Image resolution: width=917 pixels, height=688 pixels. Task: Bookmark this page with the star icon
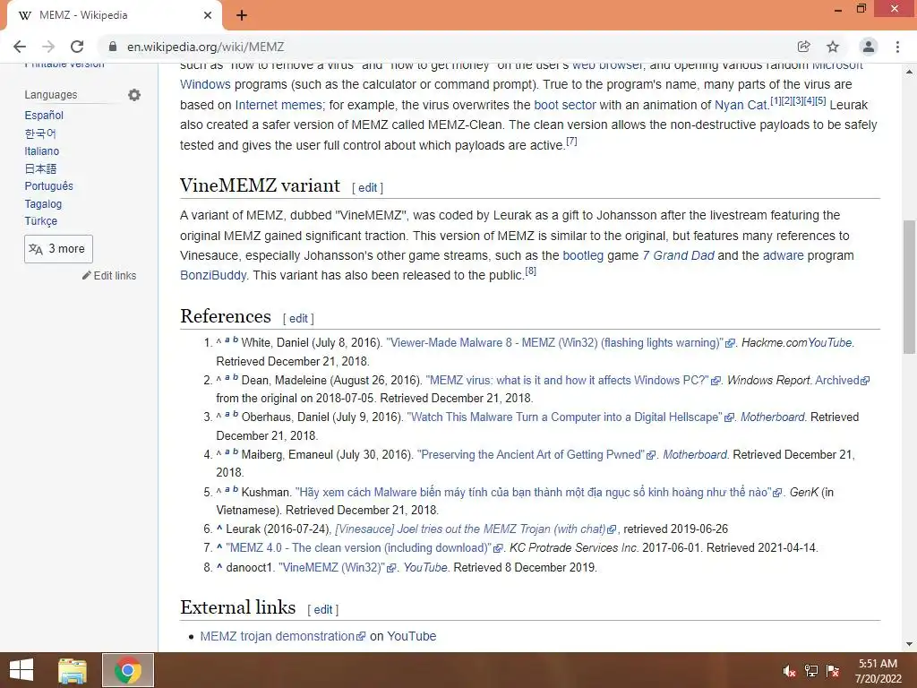(x=833, y=47)
